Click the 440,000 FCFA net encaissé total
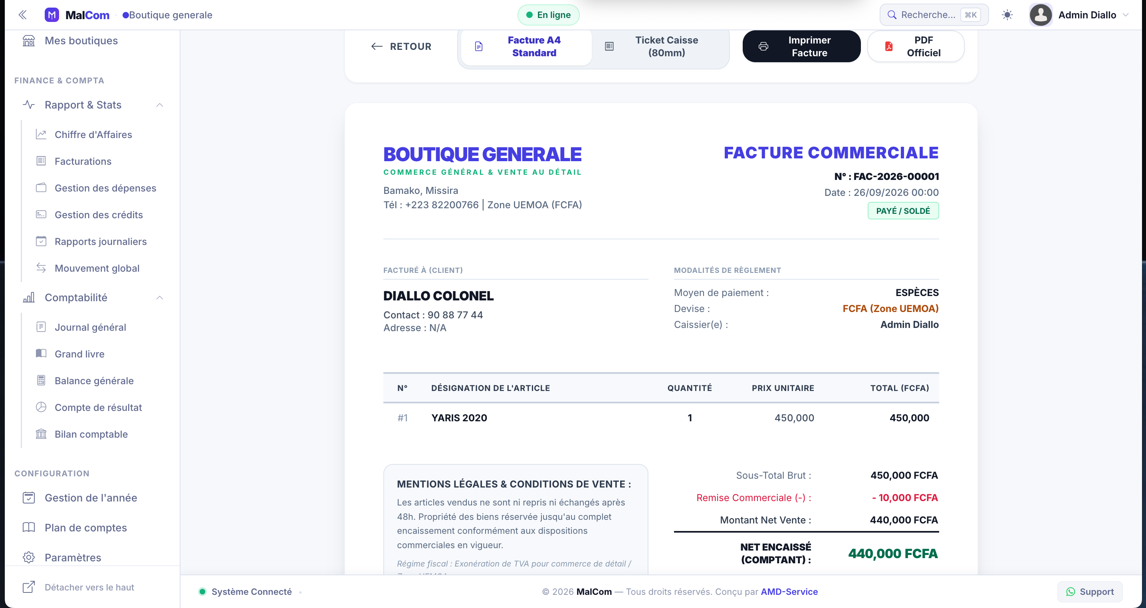Viewport: 1146px width, 608px height. click(x=893, y=553)
